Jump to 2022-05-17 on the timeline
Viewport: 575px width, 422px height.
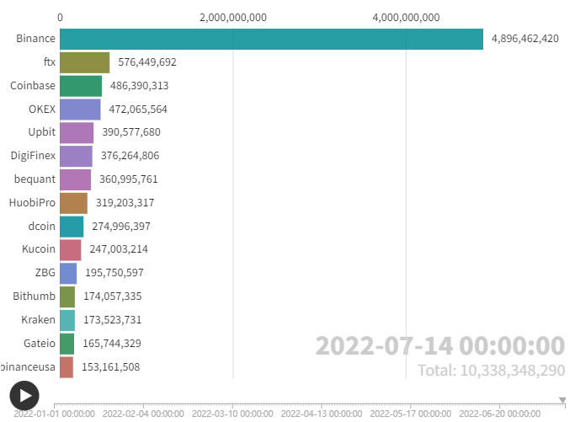(411, 414)
